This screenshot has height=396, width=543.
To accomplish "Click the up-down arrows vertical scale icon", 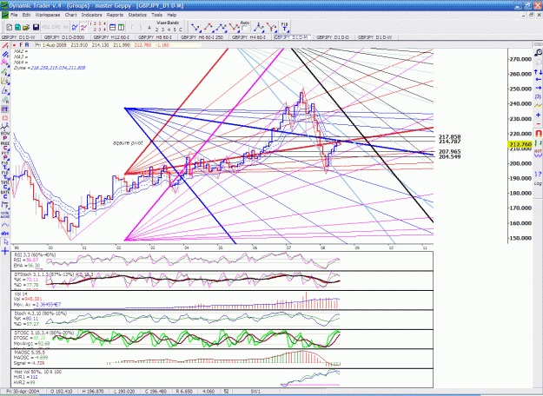I will coord(538,72).
